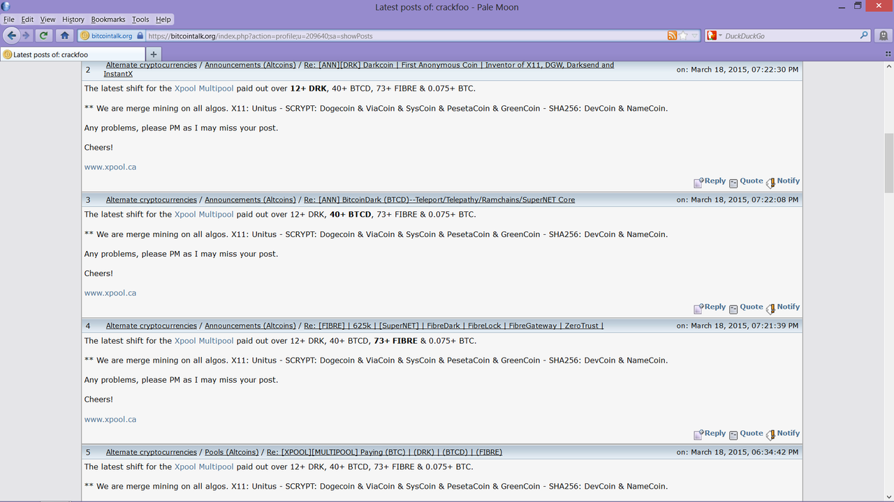Click the bitcointalk.org site identity button

pos(112,36)
